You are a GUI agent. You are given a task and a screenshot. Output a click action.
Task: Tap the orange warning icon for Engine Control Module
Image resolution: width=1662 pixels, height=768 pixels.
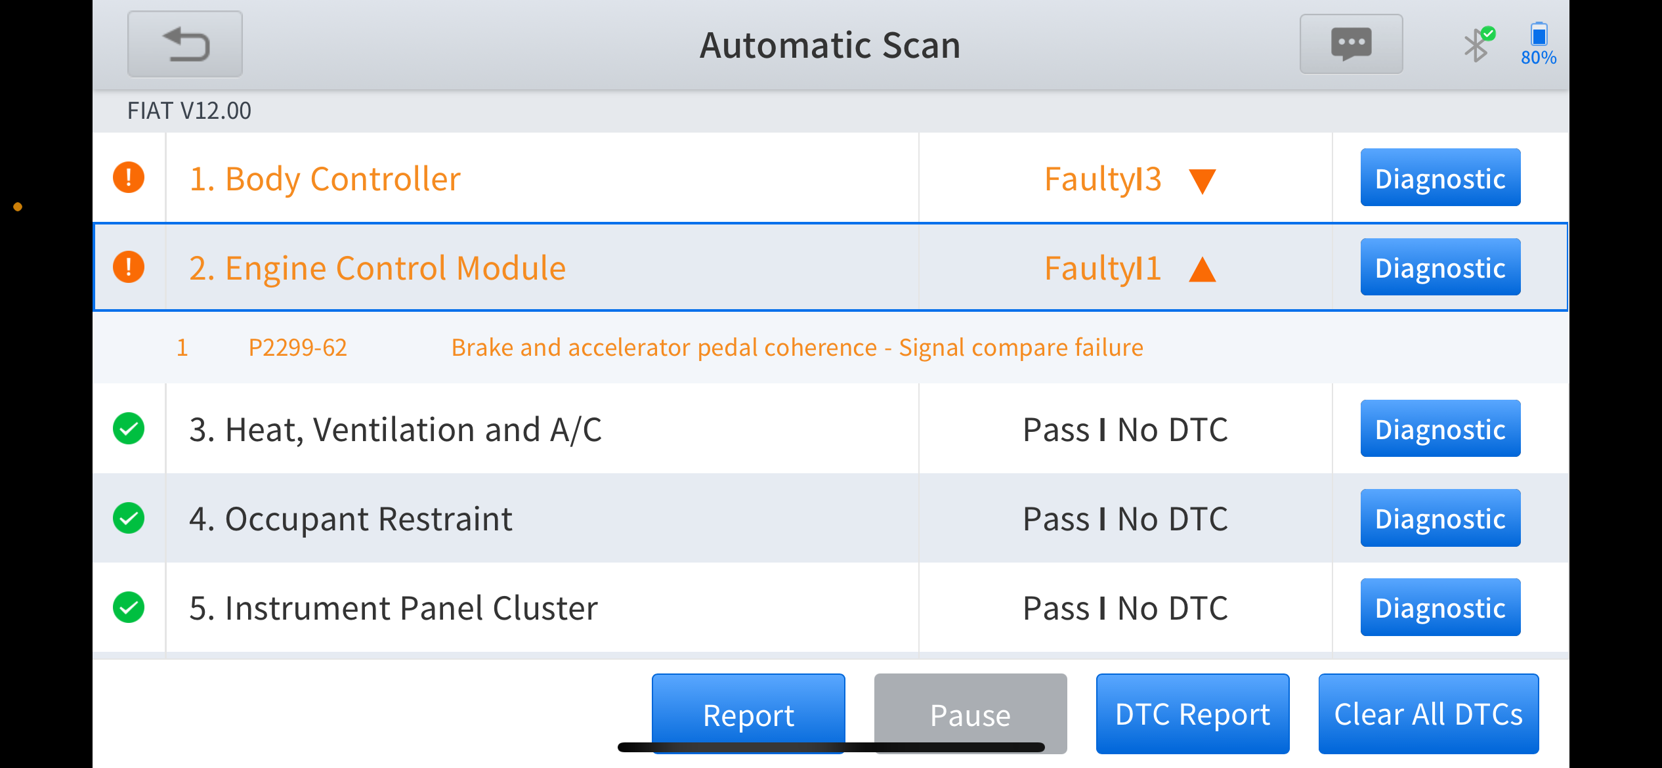coord(129,267)
